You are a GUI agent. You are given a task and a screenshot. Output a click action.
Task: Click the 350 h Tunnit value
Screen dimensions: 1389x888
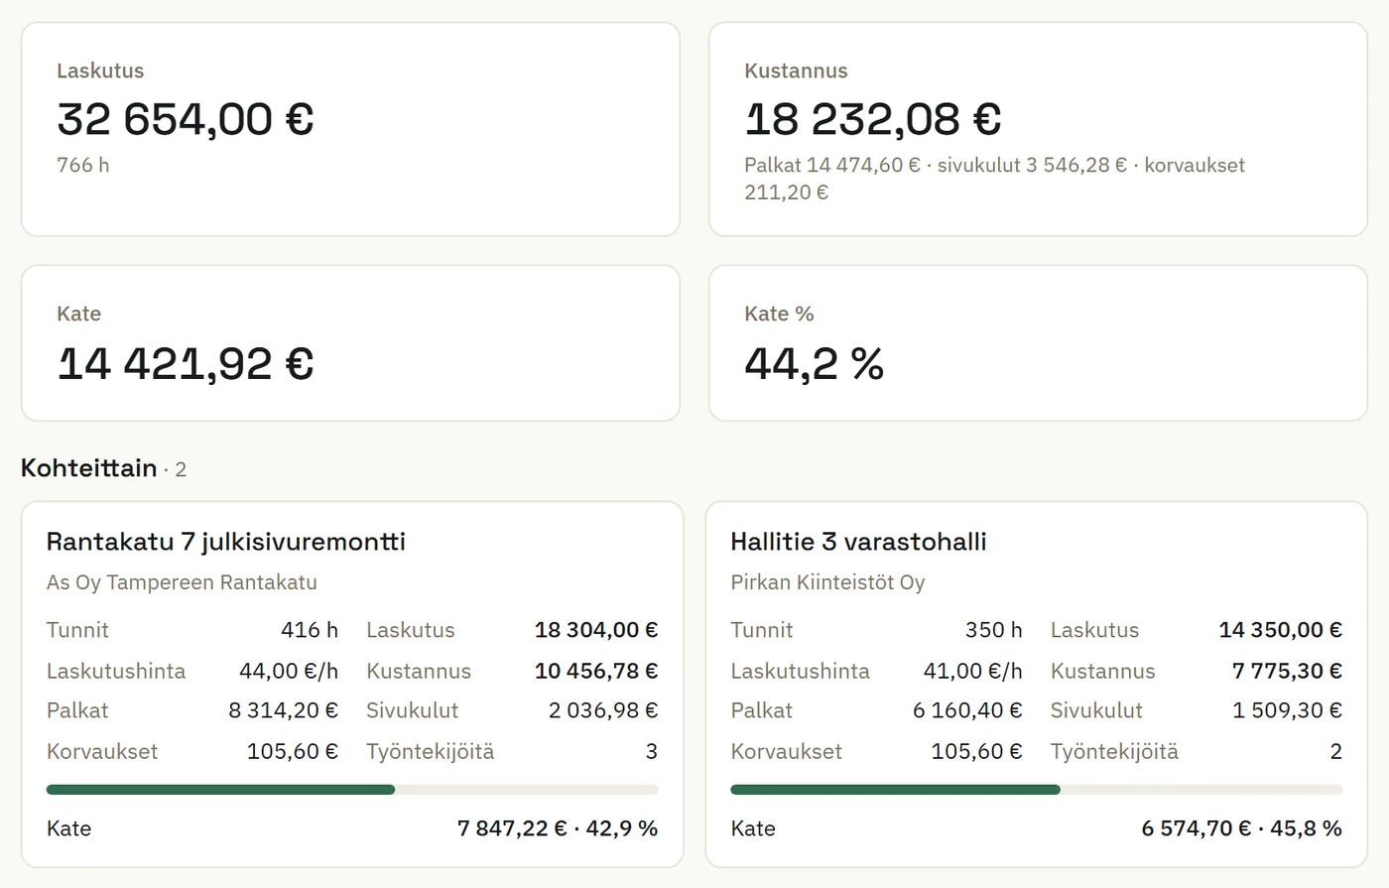pyautogui.click(x=994, y=630)
